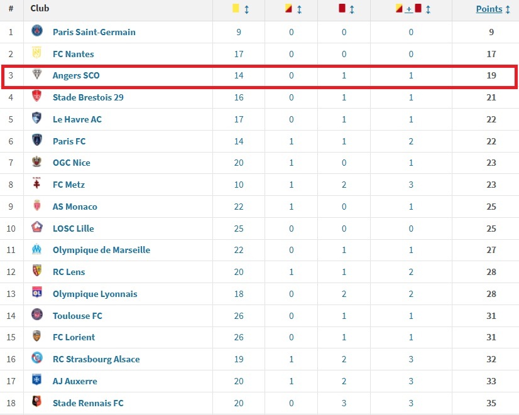Screen dimensions: 519x415
Task: Sort table by red cards column
Action: coord(351,9)
